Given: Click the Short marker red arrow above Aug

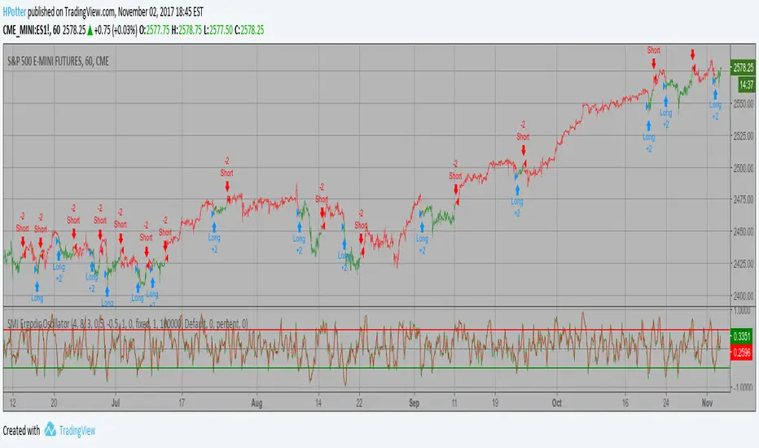Looking at the screenshot, I should (227, 187).
